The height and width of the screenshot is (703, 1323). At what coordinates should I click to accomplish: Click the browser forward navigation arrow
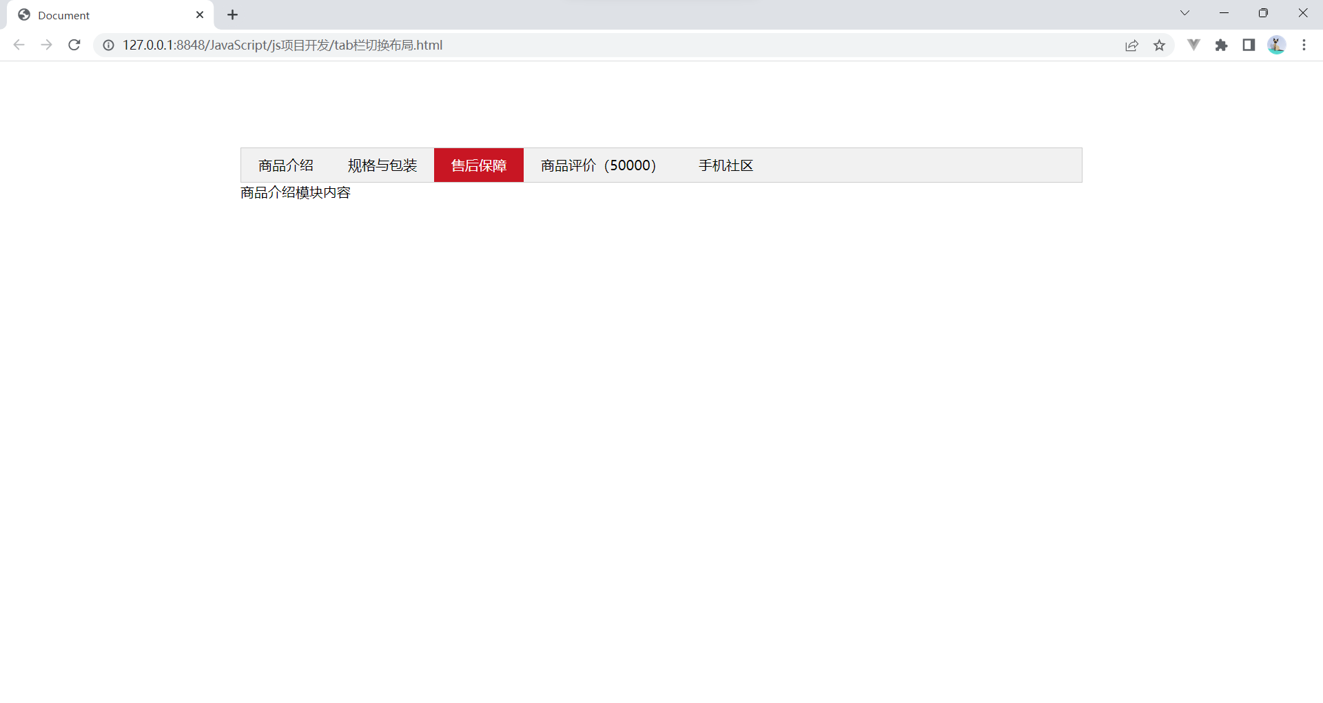click(x=46, y=45)
